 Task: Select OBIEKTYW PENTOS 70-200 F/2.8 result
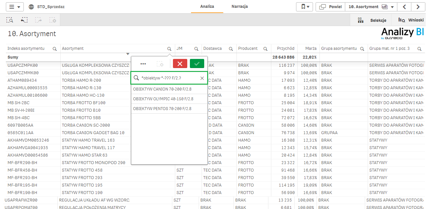click(169, 109)
